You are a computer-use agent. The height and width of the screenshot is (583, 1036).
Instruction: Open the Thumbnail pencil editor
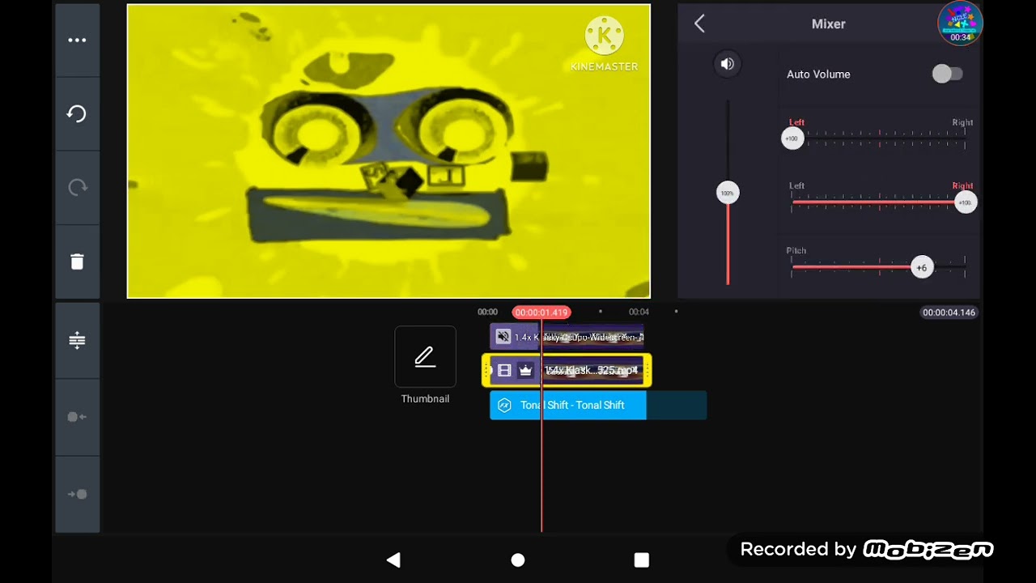[425, 357]
